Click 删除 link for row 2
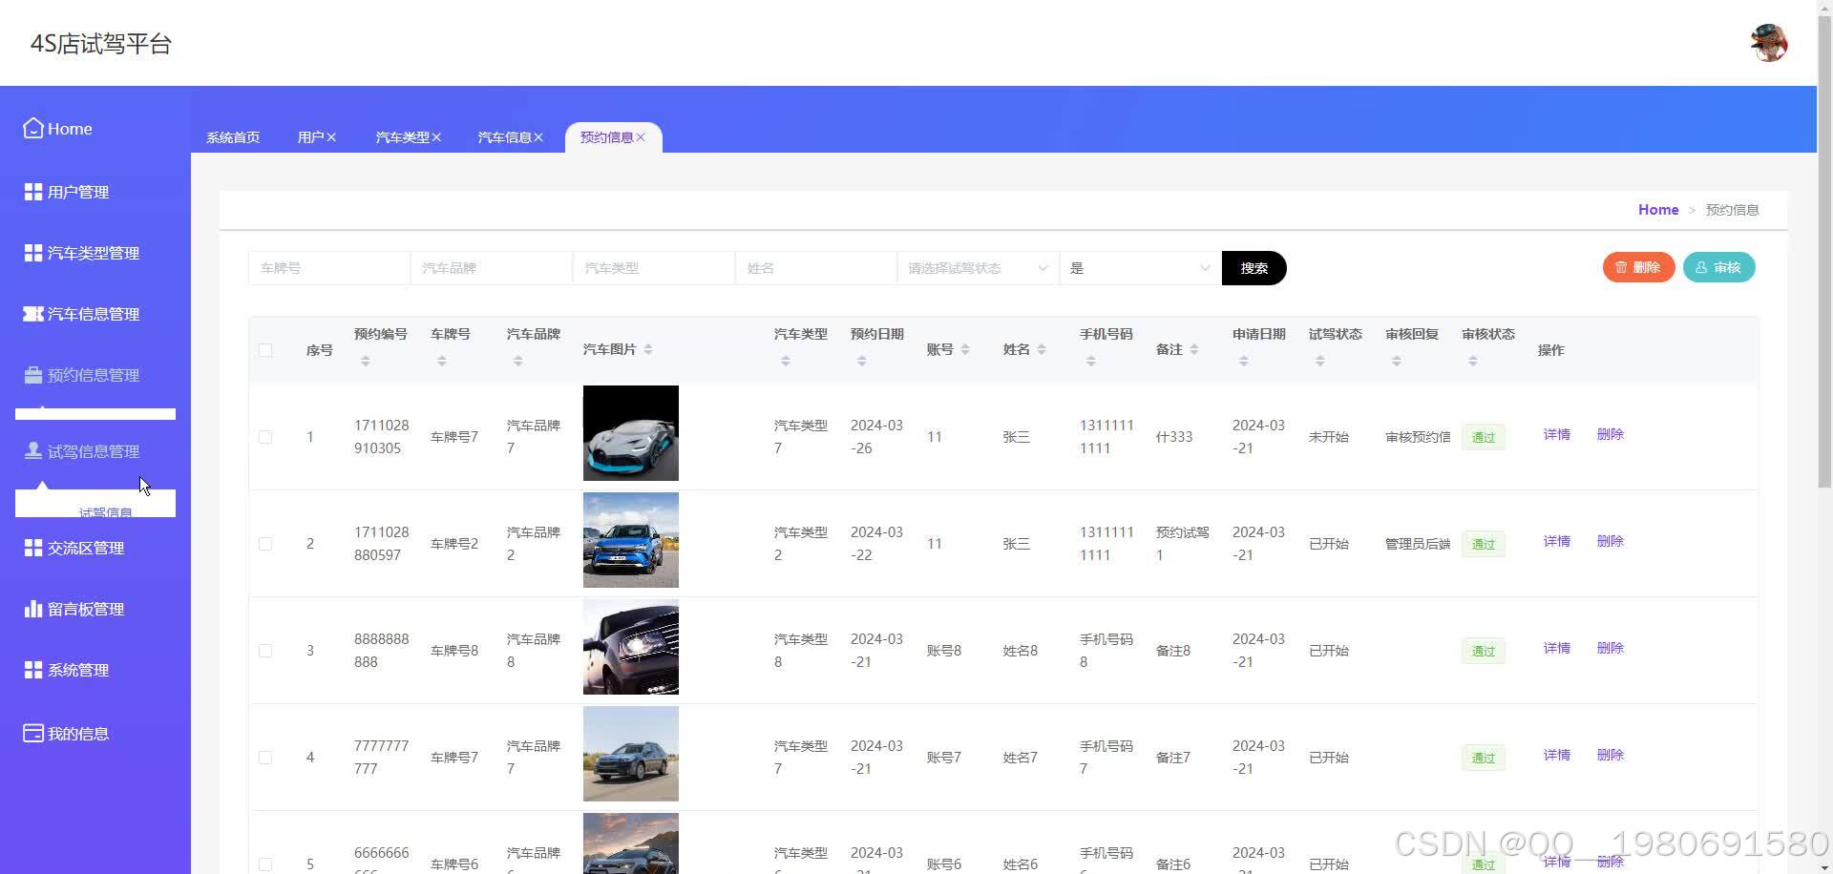Screen dimensions: 1833x874 (x=1610, y=541)
